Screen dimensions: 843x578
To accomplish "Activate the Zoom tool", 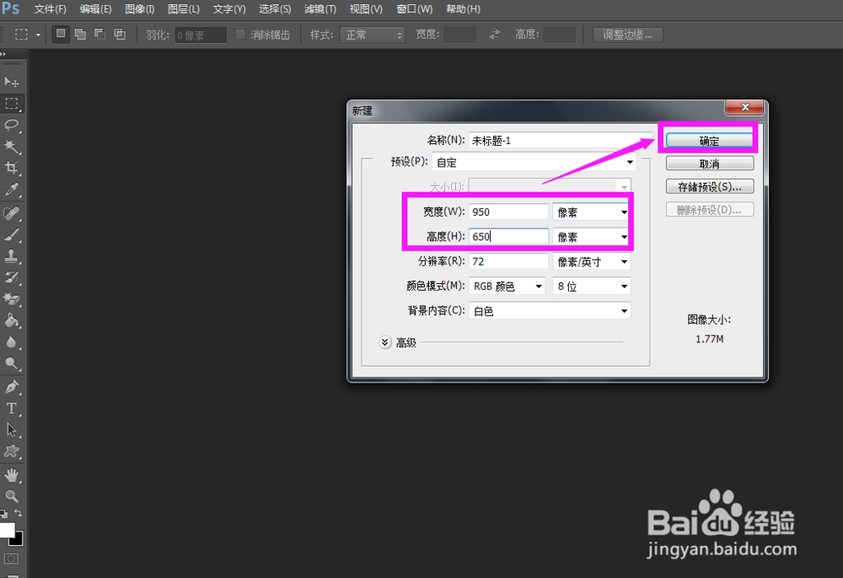I will pos(12,497).
